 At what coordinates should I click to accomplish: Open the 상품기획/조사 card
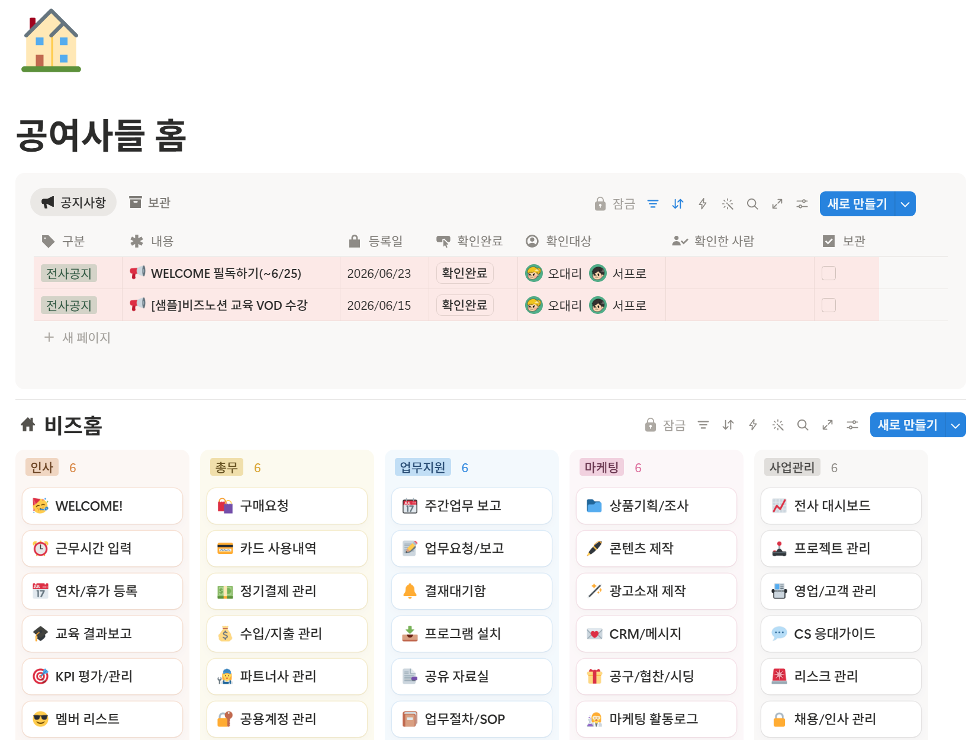coord(657,506)
